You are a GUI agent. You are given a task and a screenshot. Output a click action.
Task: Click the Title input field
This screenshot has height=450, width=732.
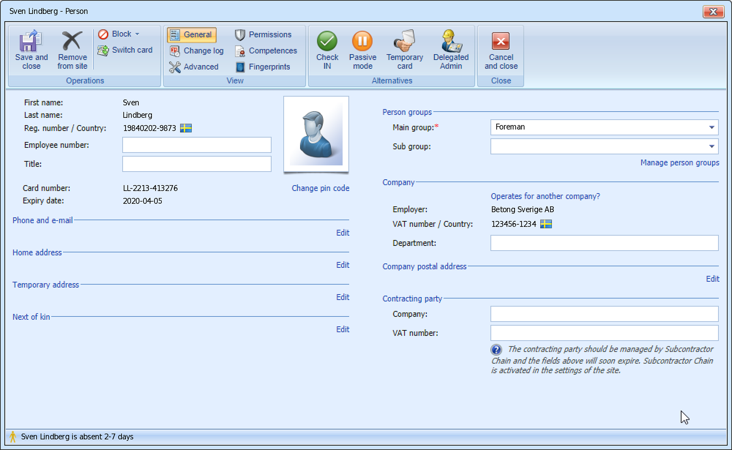197,164
